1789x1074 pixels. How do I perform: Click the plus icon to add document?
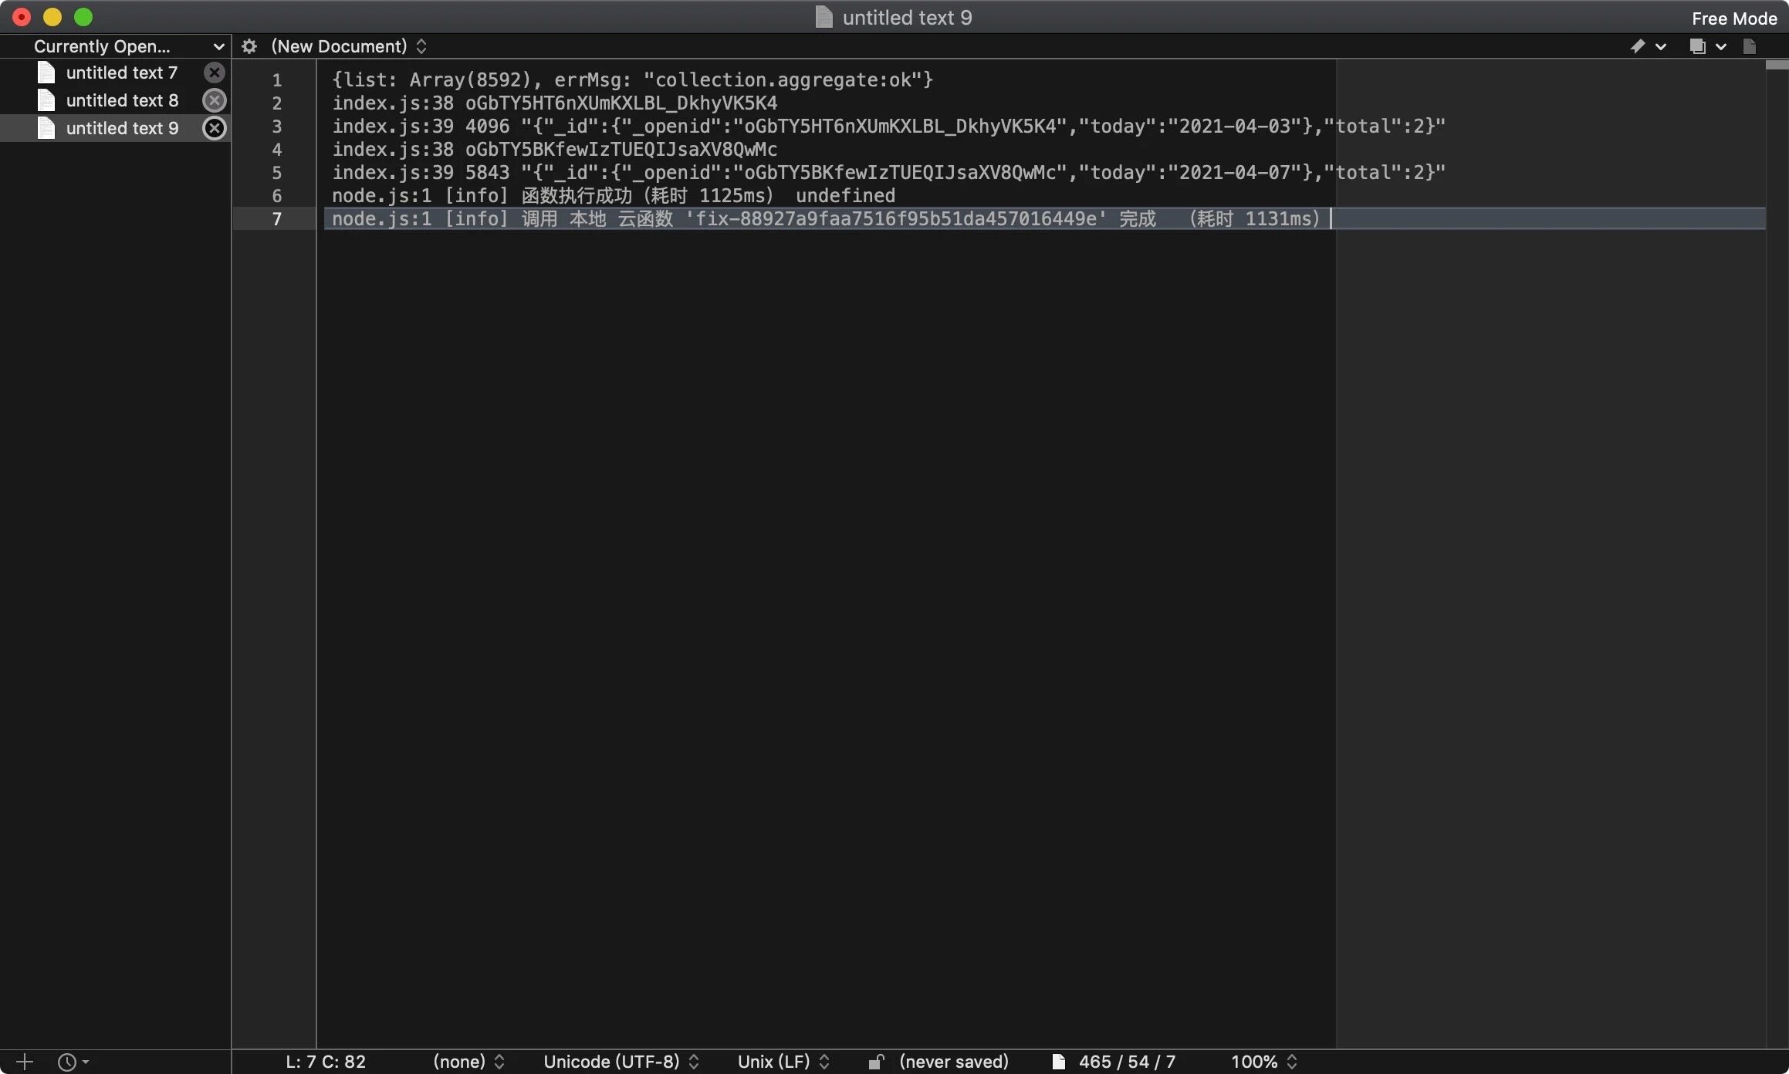25,1062
